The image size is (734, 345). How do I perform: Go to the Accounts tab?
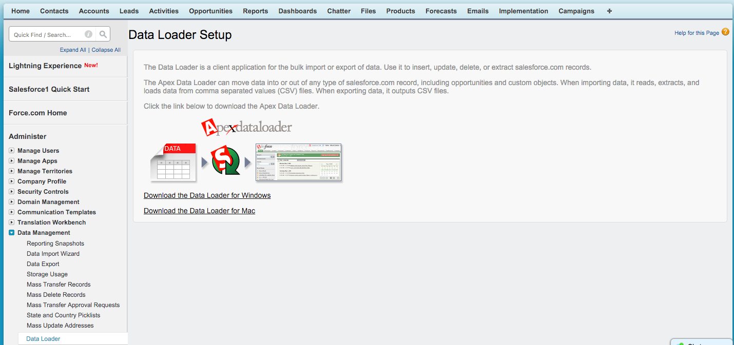pyautogui.click(x=94, y=11)
